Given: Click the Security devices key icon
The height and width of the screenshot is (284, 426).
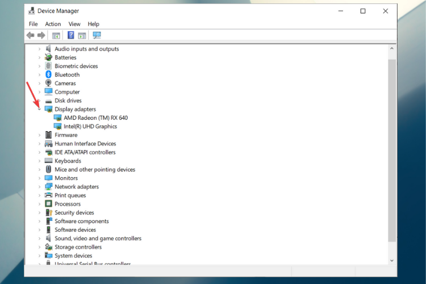Looking at the screenshot, I should [x=48, y=212].
